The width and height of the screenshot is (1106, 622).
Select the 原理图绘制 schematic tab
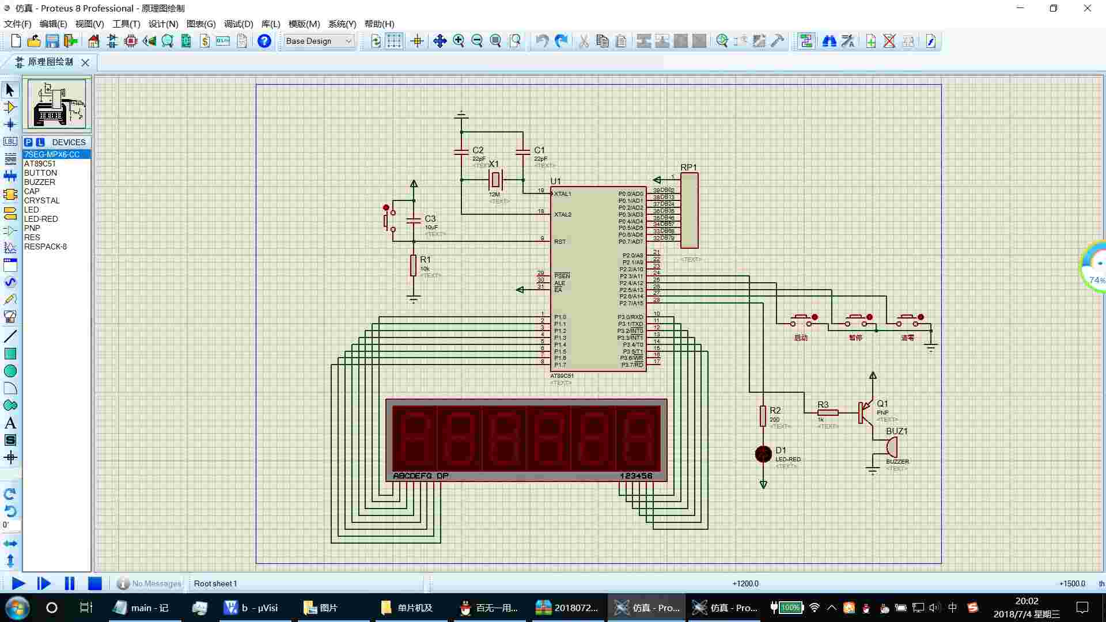pyautogui.click(x=50, y=62)
